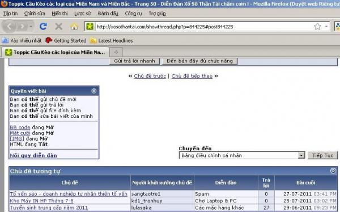This screenshot has height=212, width=340.
Task: Collapse the Chủ đề tương tự section
Action: click(x=333, y=171)
